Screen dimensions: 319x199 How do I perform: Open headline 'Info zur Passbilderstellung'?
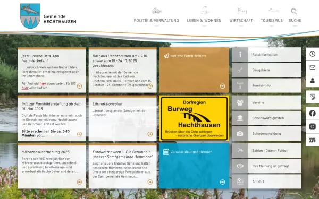click(x=52, y=106)
